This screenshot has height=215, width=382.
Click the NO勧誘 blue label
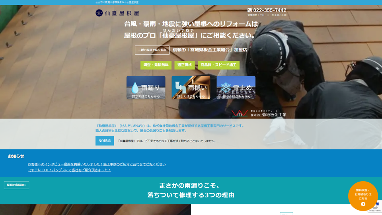(105, 141)
